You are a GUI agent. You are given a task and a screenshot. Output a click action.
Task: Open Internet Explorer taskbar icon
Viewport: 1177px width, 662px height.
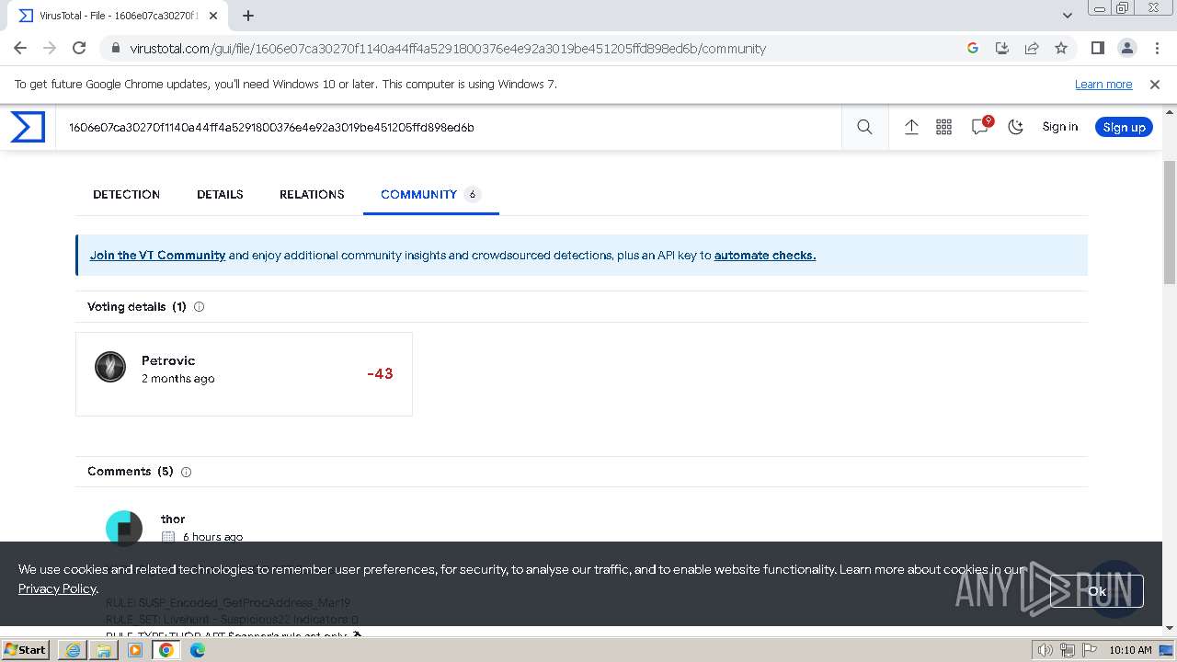coord(73,650)
